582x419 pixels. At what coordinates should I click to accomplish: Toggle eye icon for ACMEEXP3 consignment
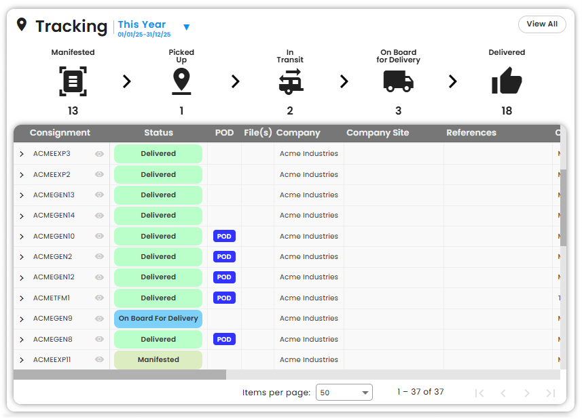click(99, 154)
